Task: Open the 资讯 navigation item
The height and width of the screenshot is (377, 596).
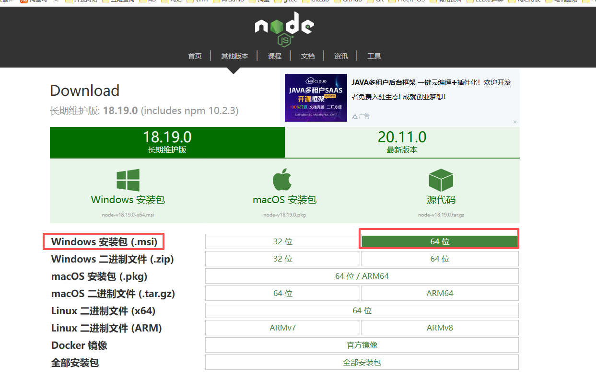Action: click(341, 56)
